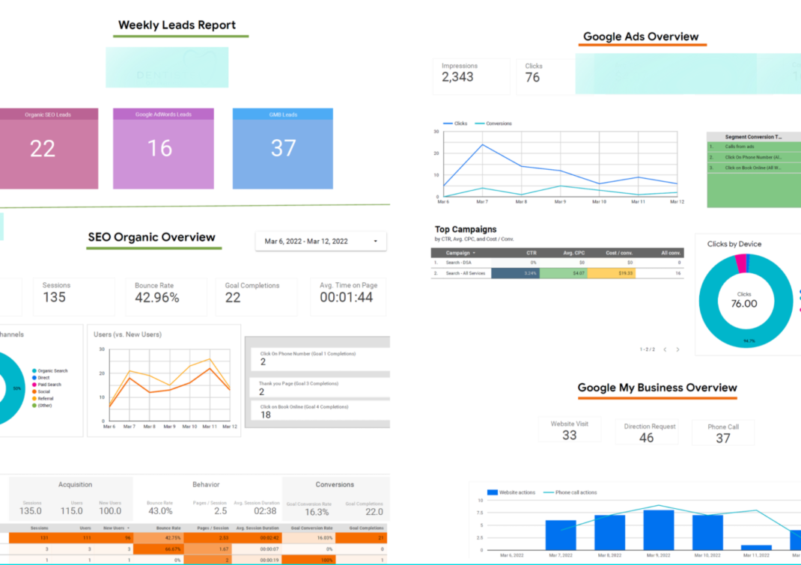This screenshot has width=801, height=565.
Task: Click the GMB Leads scorecard
Action: pos(283,148)
